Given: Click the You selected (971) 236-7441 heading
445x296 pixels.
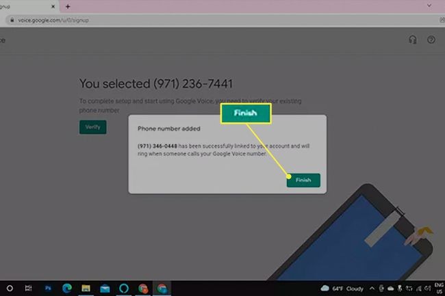Looking at the screenshot, I should click(x=156, y=84).
